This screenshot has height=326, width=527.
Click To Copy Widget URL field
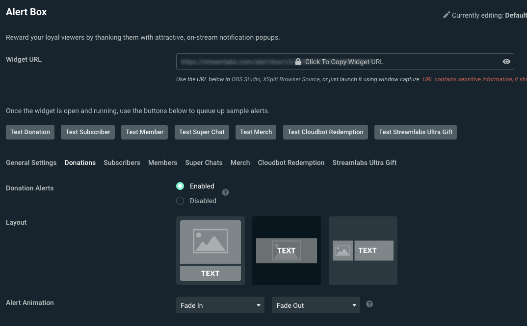tap(343, 61)
